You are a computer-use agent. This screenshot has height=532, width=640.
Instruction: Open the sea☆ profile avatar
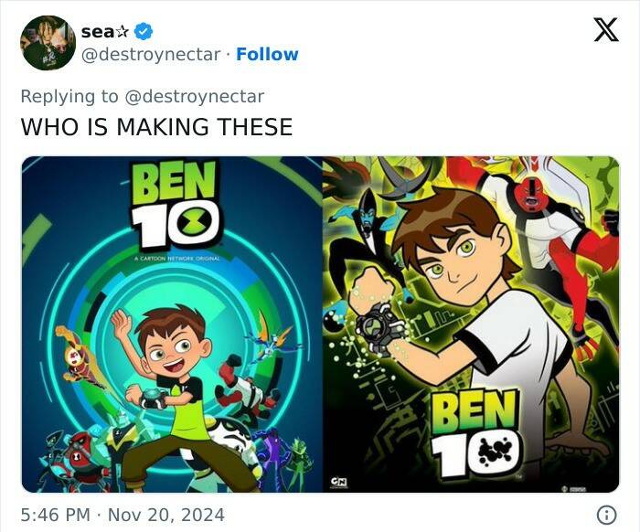[48, 42]
